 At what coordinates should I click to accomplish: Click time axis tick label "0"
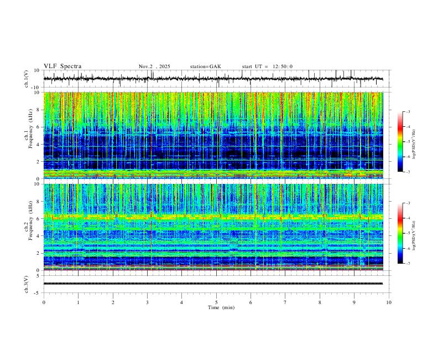pos(44,302)
